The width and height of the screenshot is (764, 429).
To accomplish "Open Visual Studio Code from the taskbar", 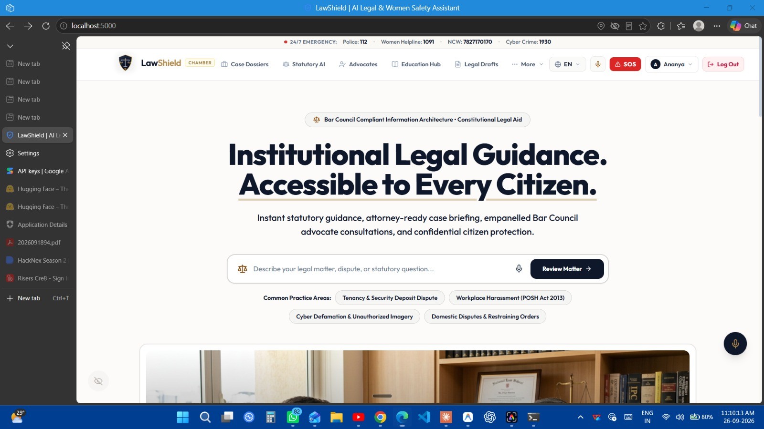I will 424,417.
